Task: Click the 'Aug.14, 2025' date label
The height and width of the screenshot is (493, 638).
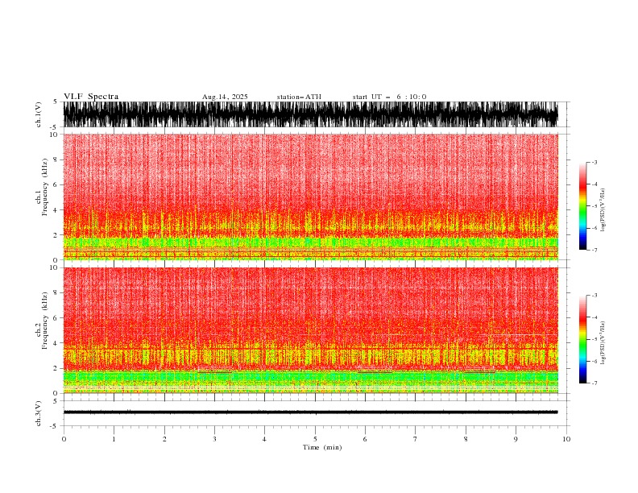Action: click(225, 97)
